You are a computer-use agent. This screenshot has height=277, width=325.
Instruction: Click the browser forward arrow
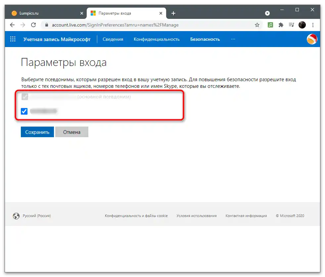coord(23,25)
